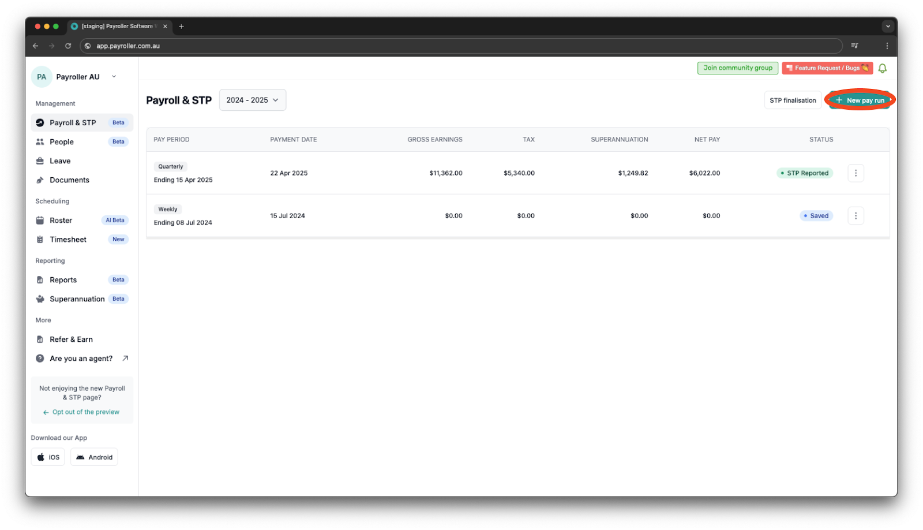The width and height of the screenshot is (923, 530).
Task: Open the Join community group link
Action: pyautogui.click(x=737, y=68)
